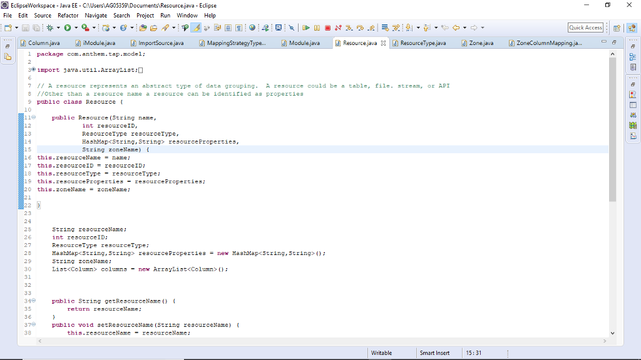
Task: Click the Open Web Browser globe icon
Action: (x=252, y=27)
